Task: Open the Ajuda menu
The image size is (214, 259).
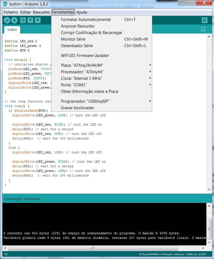Action: [x=82, y=12]
